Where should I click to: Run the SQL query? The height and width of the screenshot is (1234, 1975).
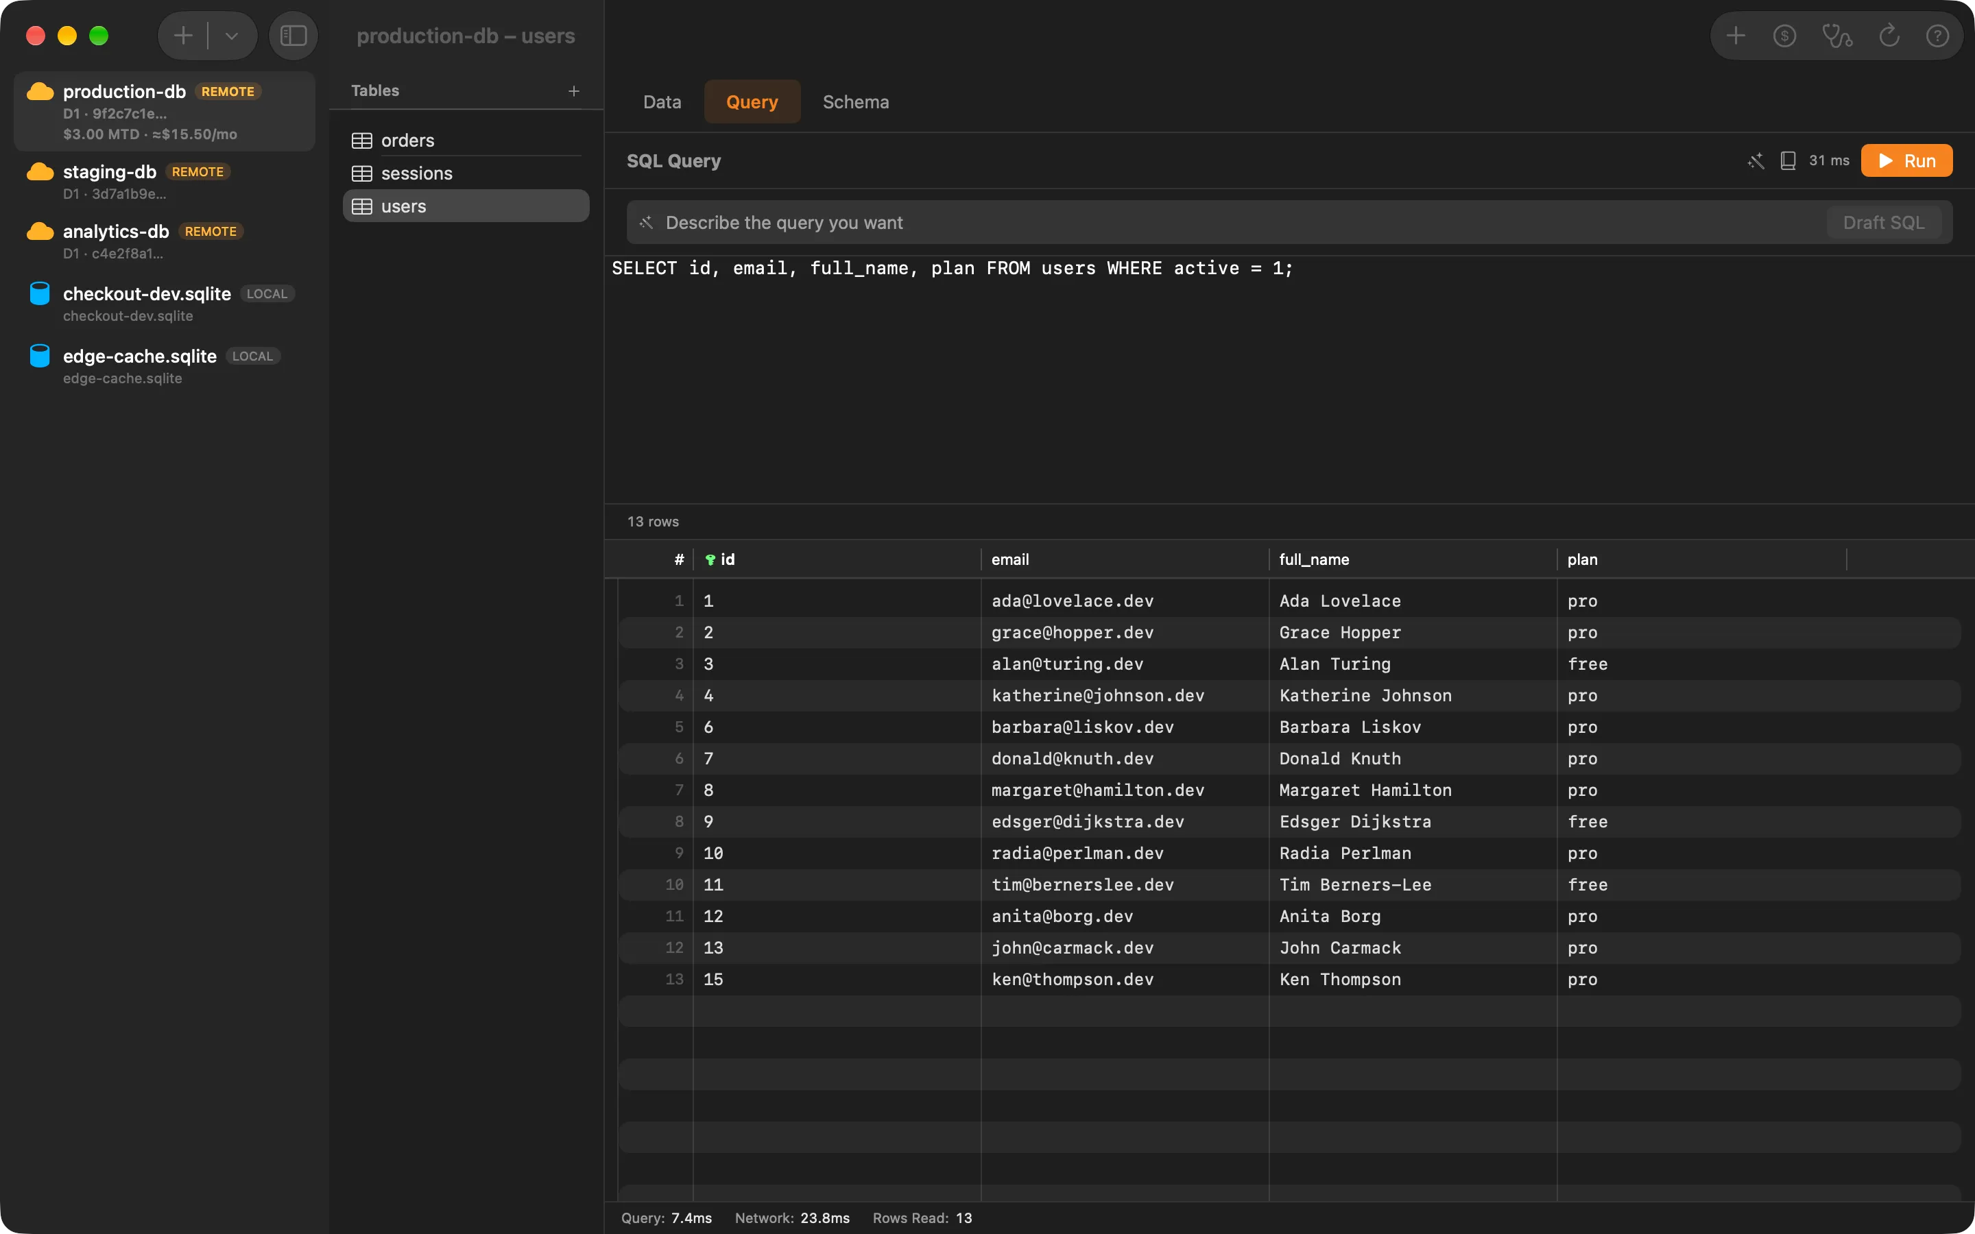point(1906,161)
